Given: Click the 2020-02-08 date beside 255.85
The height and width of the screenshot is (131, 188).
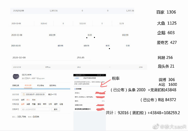Looking at the screenshot, I should click(19, 58).
